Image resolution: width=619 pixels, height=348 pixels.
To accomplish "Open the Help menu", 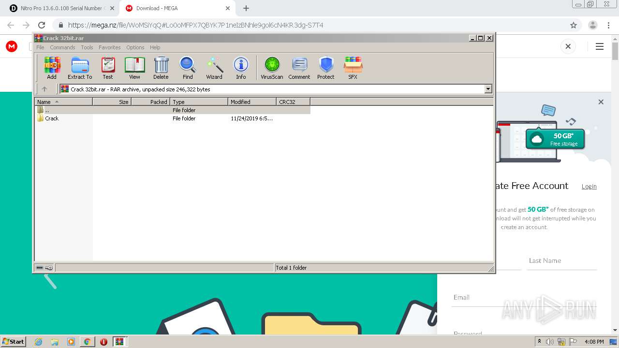I will click(155, 47).
